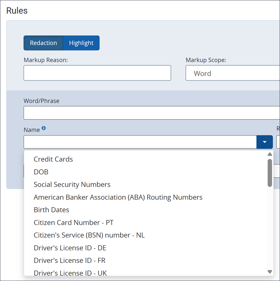This screenshot has height=281, width=280.
Task: Toggle the Name dropdown arrow button
Action: coord(265,142)
